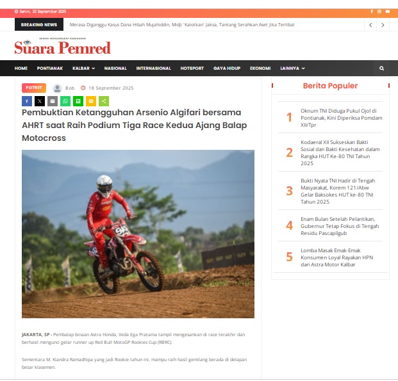Viewport: 398px width, 381px height.
Task: Open the site search magnifier icon
Action: pos(381,69)
